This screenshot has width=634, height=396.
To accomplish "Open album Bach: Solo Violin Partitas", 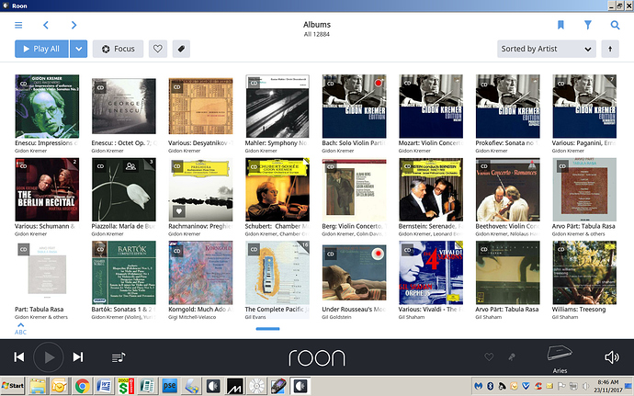I will [x=354, y=107].
